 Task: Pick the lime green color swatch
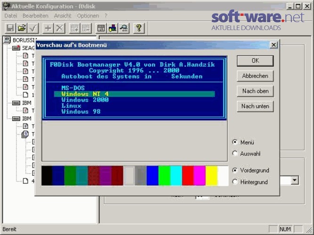click(164, 176)
